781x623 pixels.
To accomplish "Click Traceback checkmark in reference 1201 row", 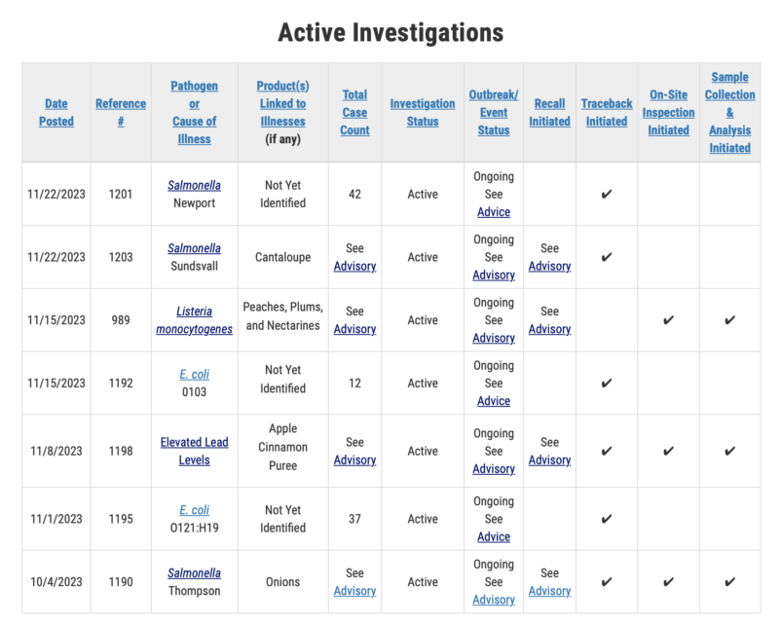I will tap(606, 195).
